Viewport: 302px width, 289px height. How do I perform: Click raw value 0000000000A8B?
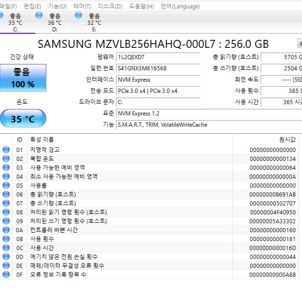272,275
